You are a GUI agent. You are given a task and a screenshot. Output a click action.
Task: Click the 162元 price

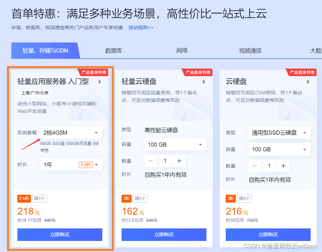coord(133,211)
